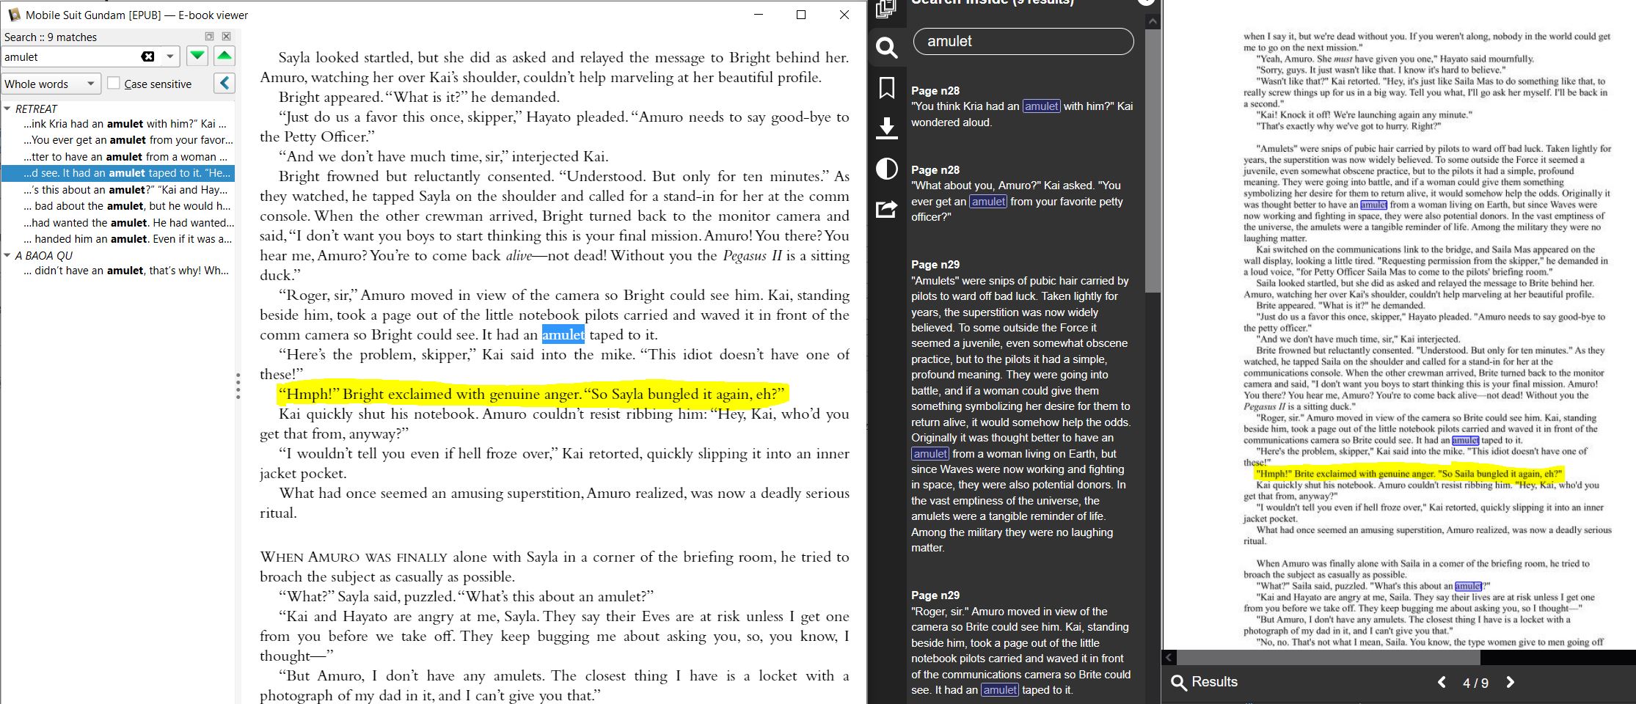Select result "...You ever get an amulet from your favor..."
Screen dimensions: 1636x704
pos(128,140)
